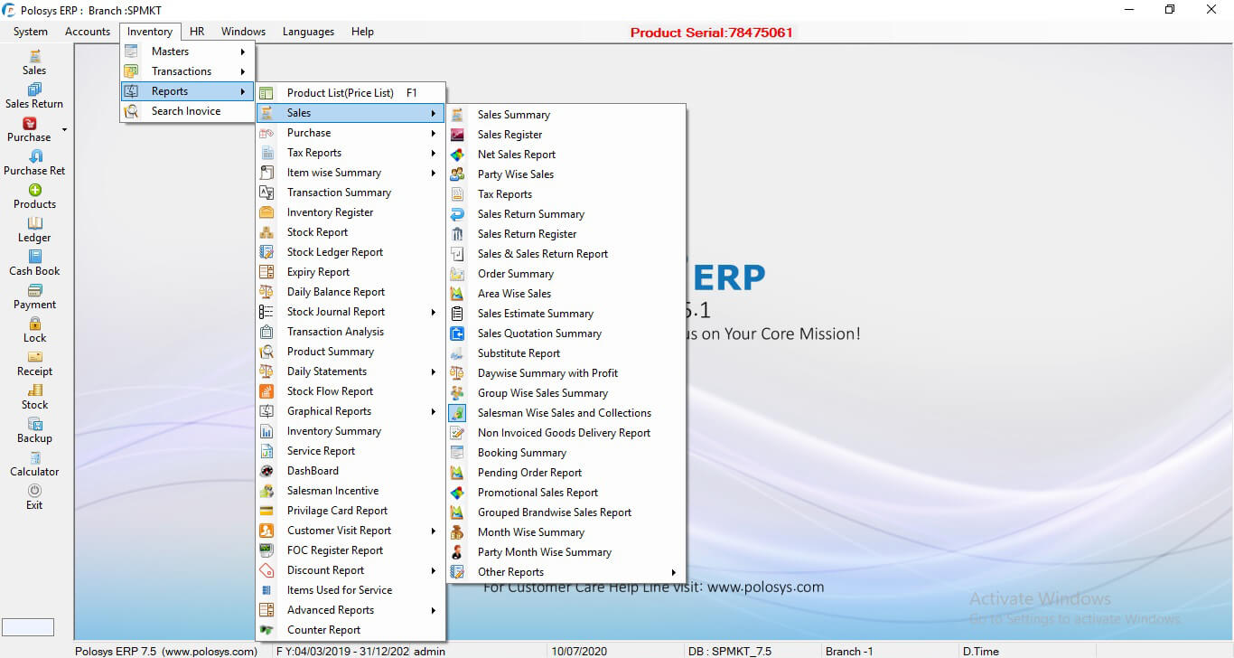Screen dimensions: 1234x658
Task: Choose Salesman Wise Sales and Collections
Action: coord(566,413)
